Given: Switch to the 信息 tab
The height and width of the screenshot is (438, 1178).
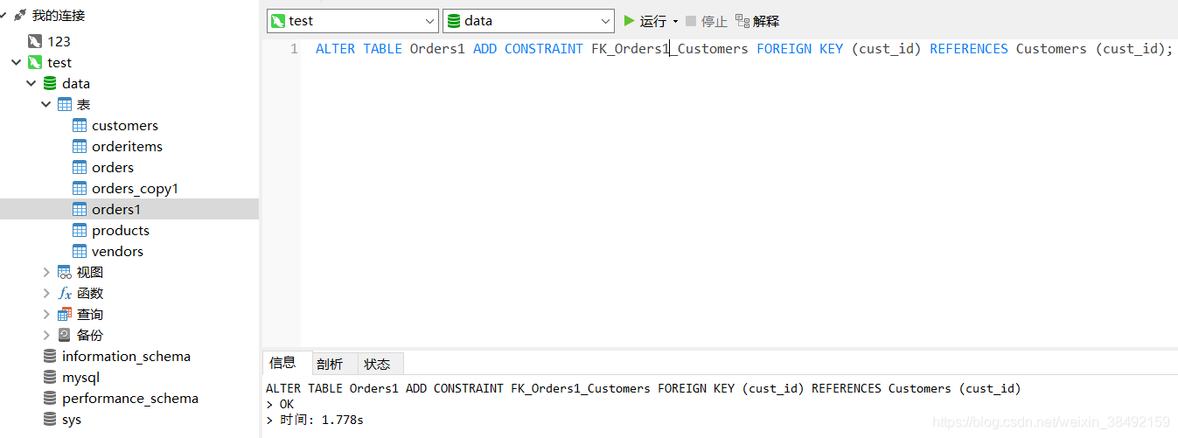Looking at the screenshot, I should click(x=282, y=363).
